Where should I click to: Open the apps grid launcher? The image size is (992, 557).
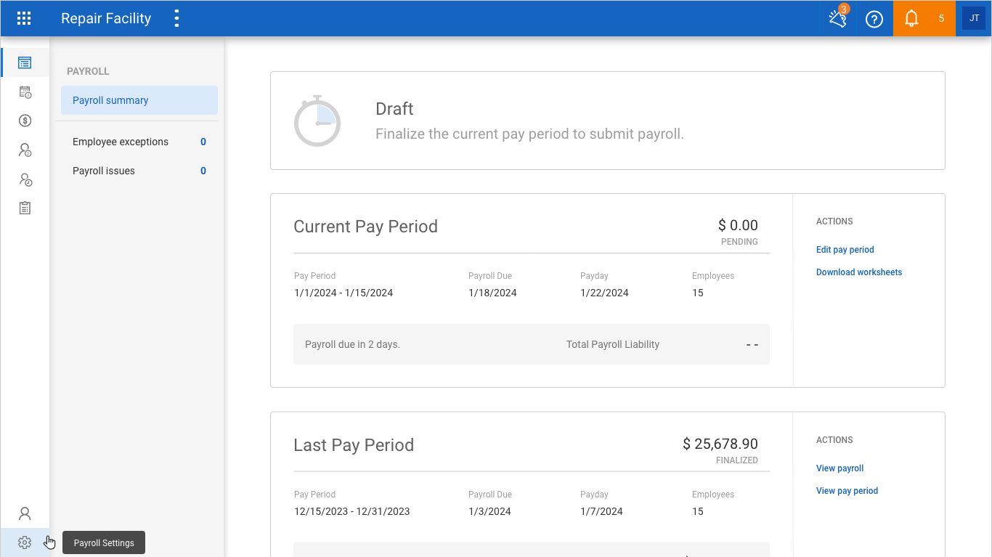(24, 19)
